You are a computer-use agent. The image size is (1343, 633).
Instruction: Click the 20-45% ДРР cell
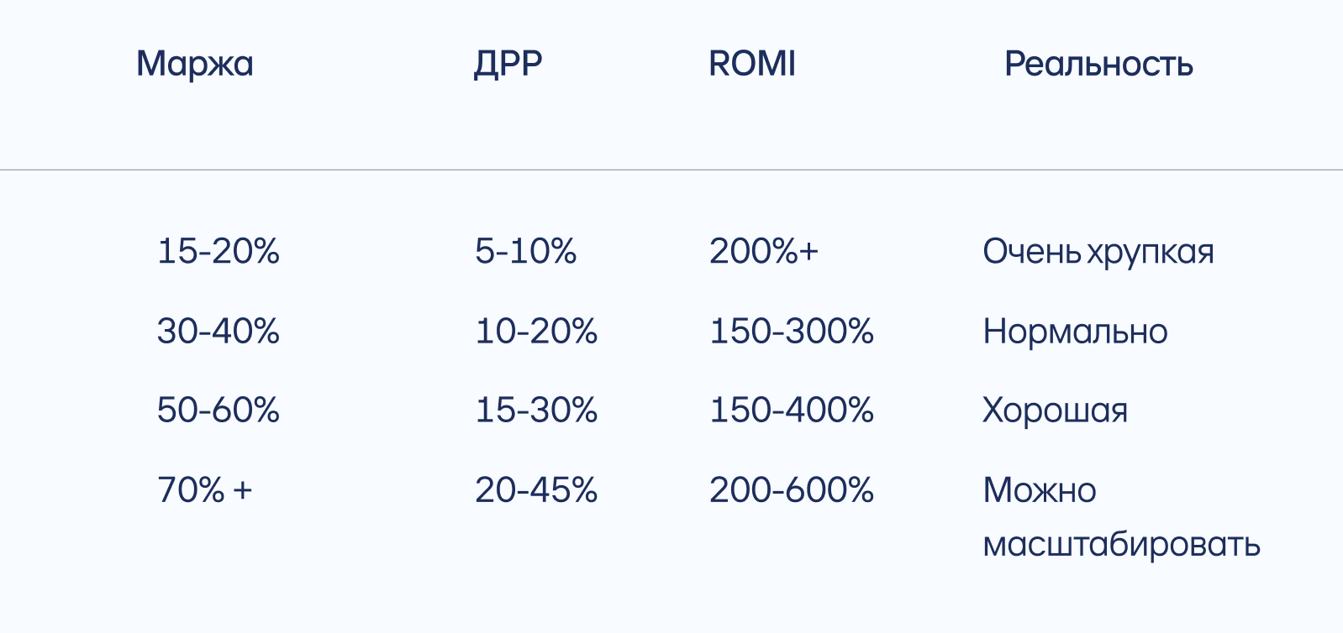pyautogui.click(x=536, y=489)
